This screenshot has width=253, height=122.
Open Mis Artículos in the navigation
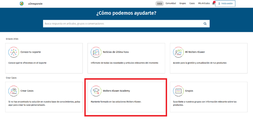click(x=204, y=3)
